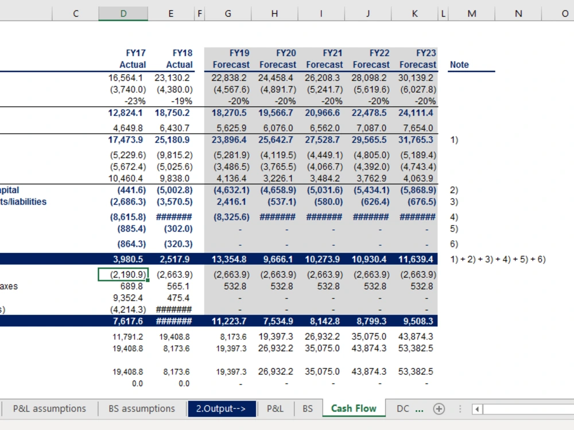The image size is (574, 430).
Task: Click the note formula 1) + 2) + 3) + 4) + 5) + 6)
Action: 498,259
